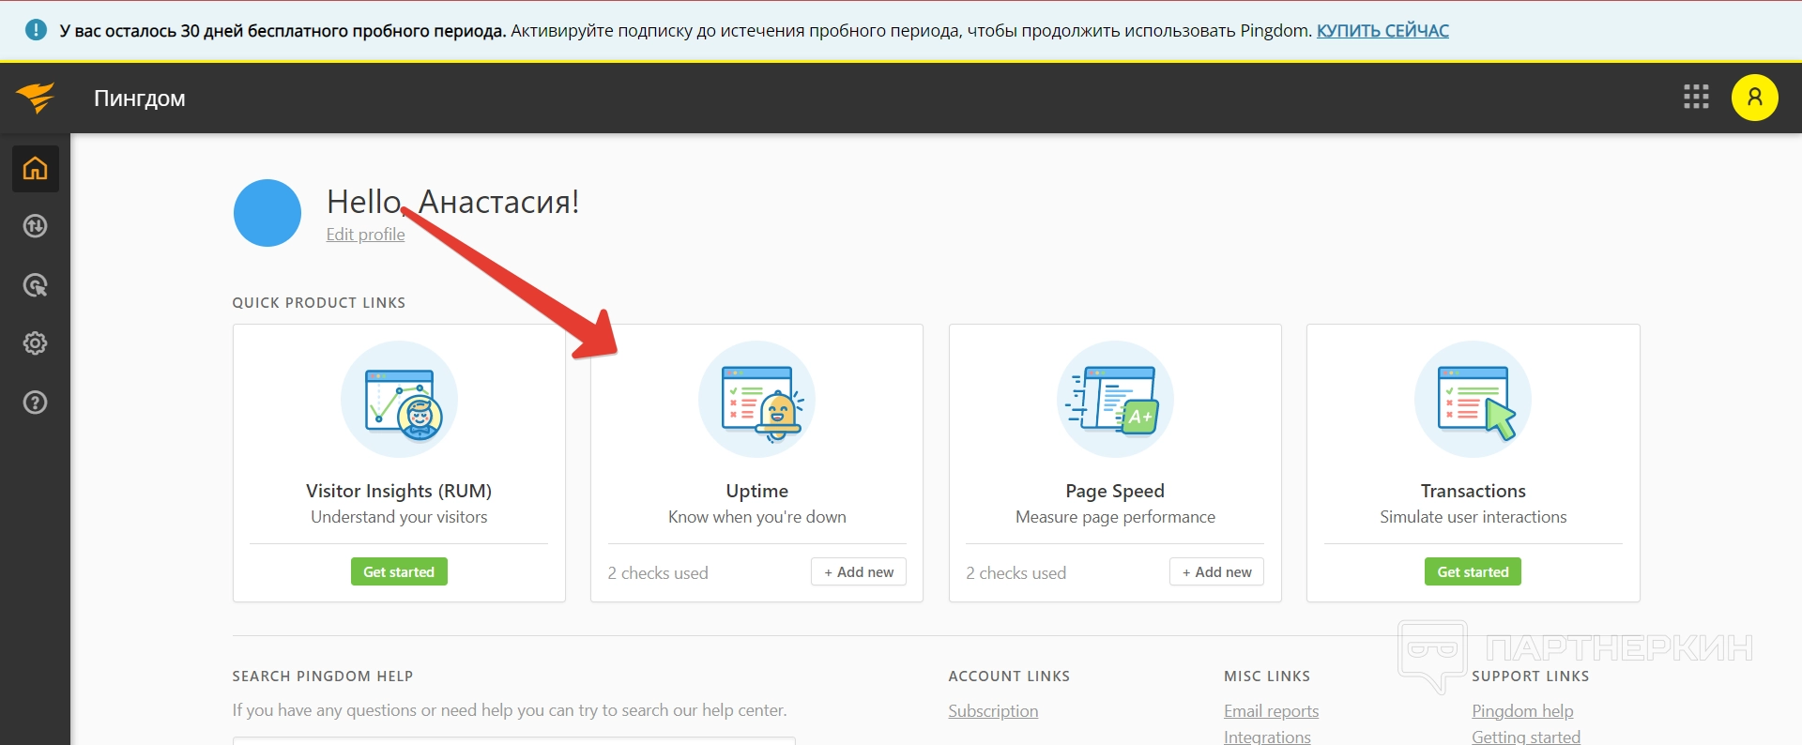Click the blue profile picture circle

(x=267, y=213)
